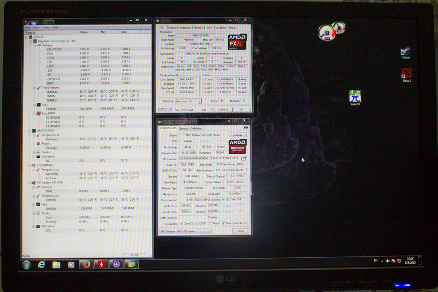This screenshot has width=438, height=292.
Task: Click Show desktop button at taskbar end
Action: 420,261
